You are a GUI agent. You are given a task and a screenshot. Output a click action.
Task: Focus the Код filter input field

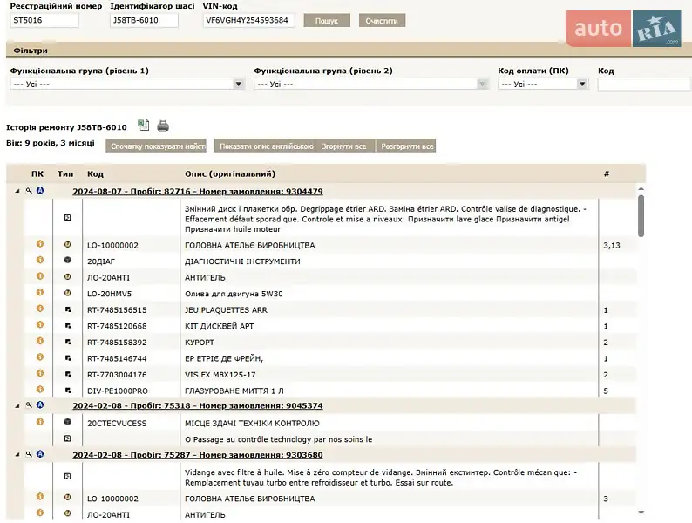pyautogui.click(x=644, y=85)
